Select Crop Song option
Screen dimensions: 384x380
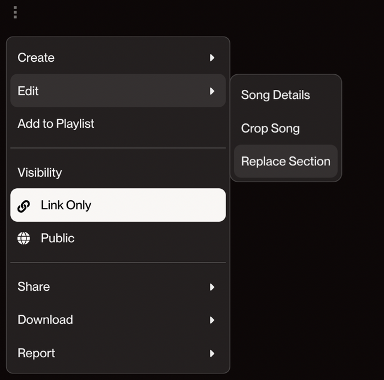coord(286,128)
